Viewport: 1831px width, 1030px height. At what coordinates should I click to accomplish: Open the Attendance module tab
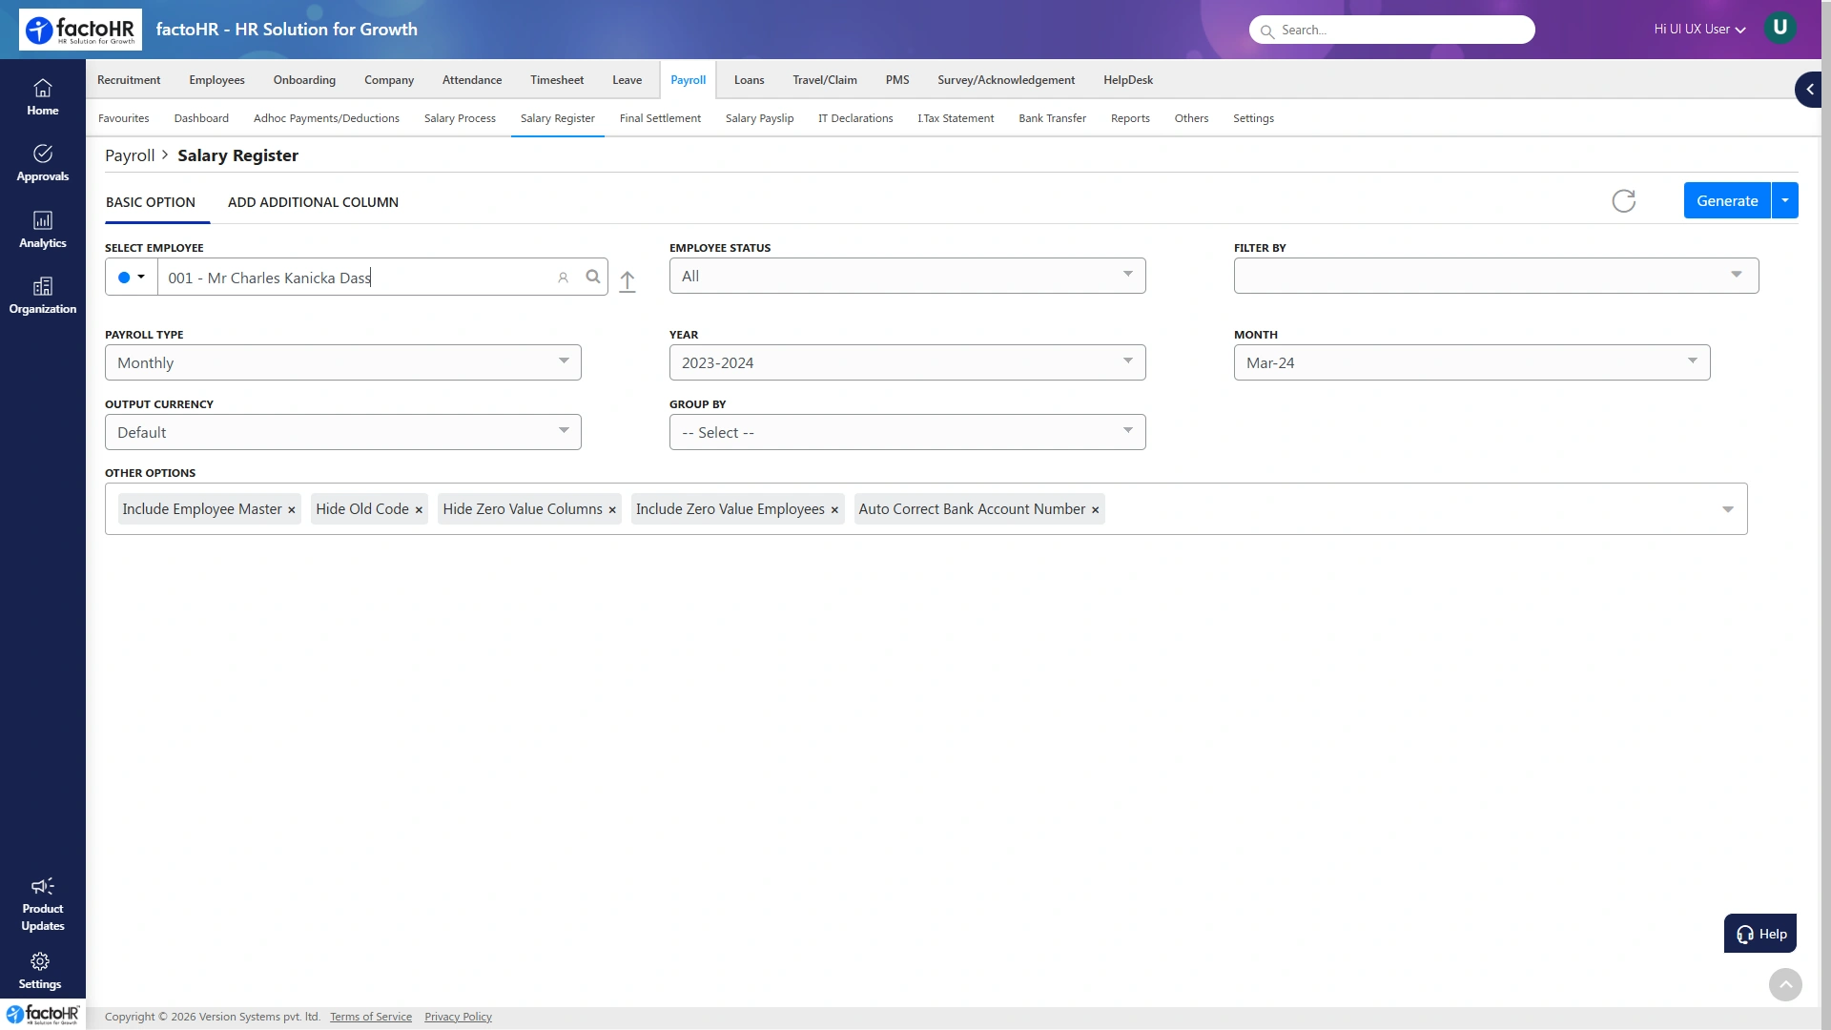(x=472, y=80)
